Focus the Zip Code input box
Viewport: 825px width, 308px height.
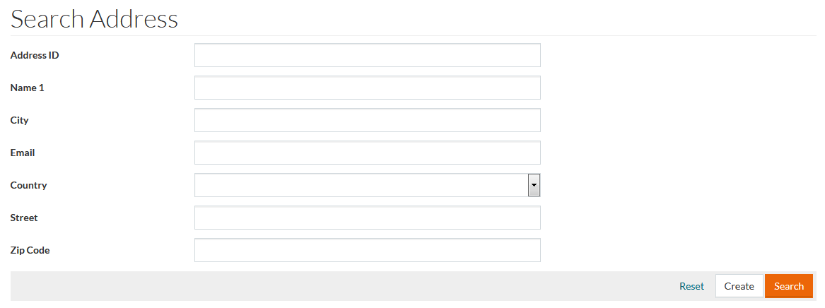coord(367,250)
